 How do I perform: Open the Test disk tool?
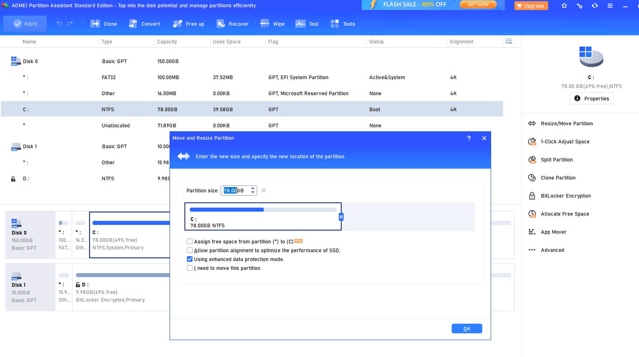[x=300, y=24]
